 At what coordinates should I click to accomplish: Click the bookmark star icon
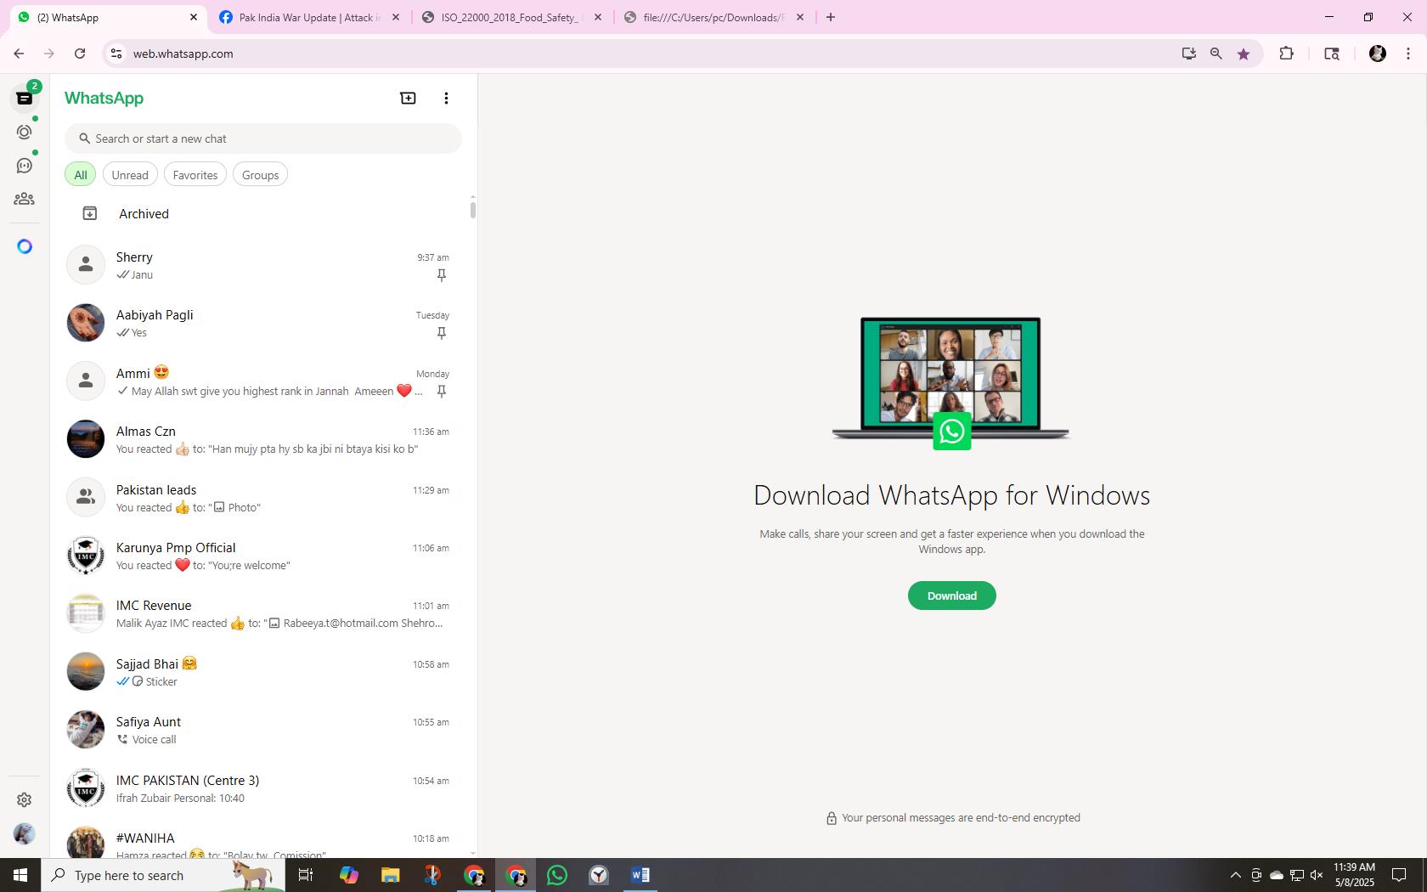(x=1244, y=54)
